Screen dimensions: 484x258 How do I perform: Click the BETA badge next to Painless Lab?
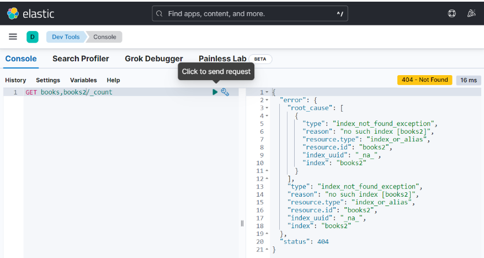tap(260, 59)
